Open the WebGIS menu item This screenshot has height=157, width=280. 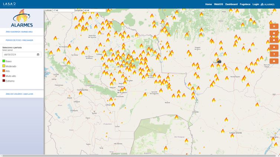(x=218, y=4)
